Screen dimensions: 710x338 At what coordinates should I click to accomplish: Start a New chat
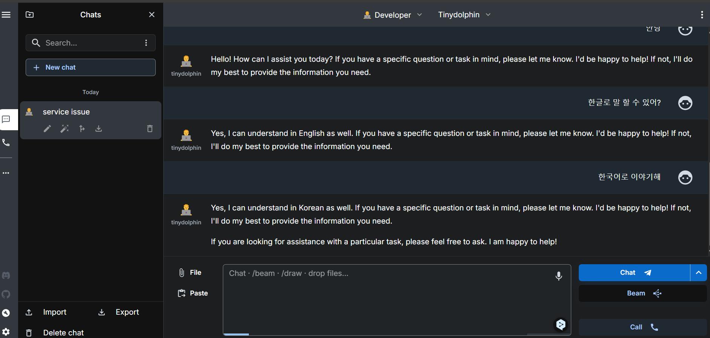(x=90, y=67)
